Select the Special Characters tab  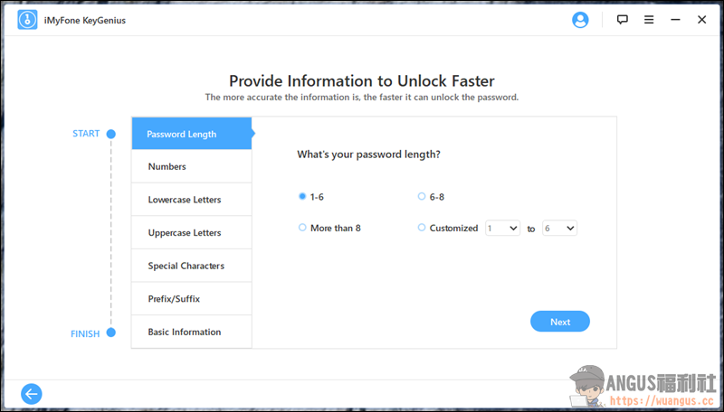click(191, 266)
